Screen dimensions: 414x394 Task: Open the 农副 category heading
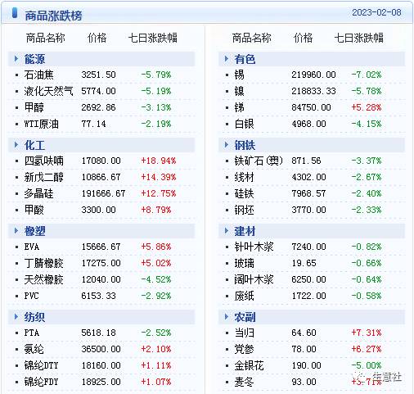[x=245, y=317]
